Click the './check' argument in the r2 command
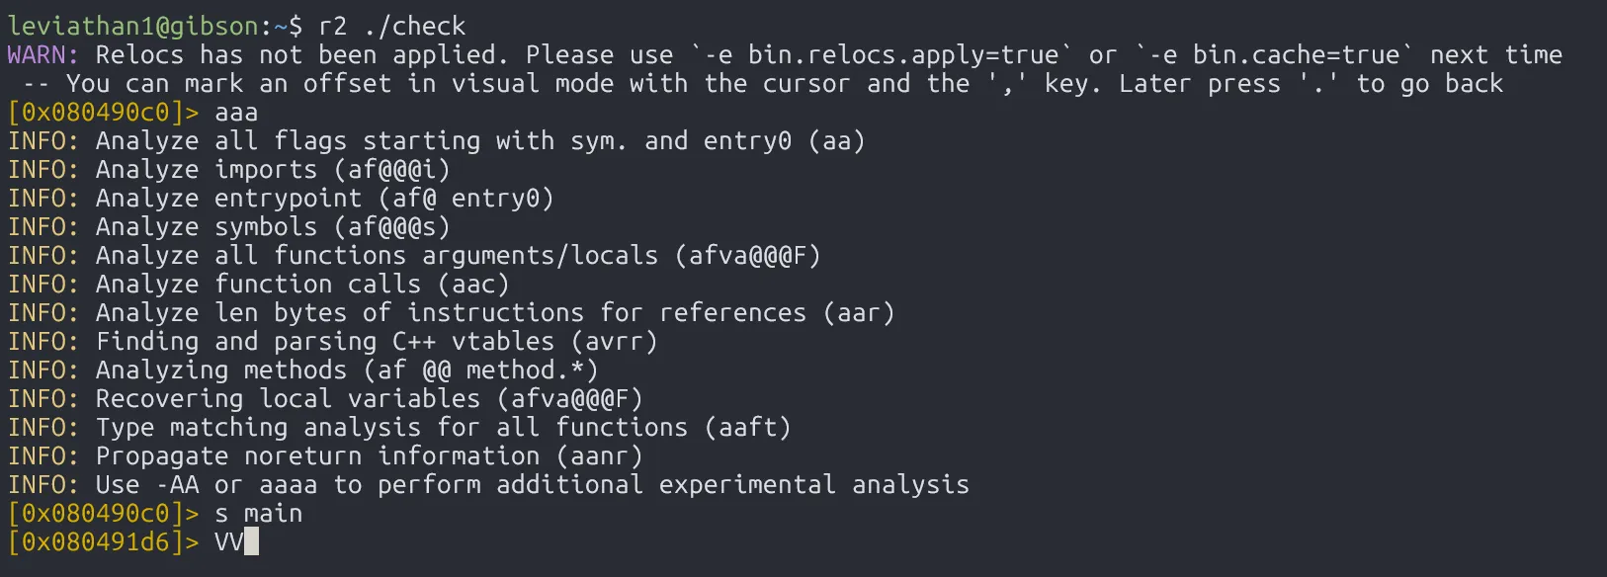1607x577 pixels. click(414, 26)
